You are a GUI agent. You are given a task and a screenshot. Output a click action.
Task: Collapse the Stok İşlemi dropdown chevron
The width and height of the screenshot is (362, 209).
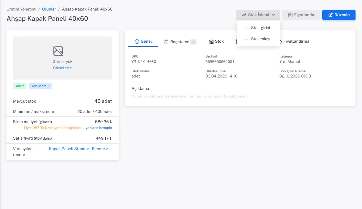[273, 15]
